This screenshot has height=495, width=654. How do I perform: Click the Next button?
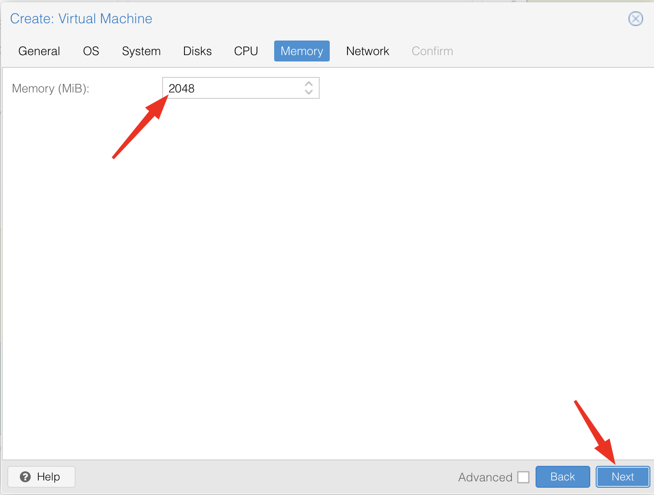point(623,477)
